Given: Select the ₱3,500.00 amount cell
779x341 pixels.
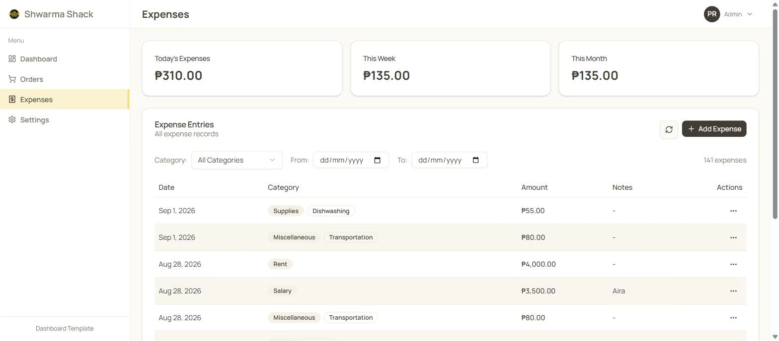Looking at the screenshot, I should (x=538, y=291).
